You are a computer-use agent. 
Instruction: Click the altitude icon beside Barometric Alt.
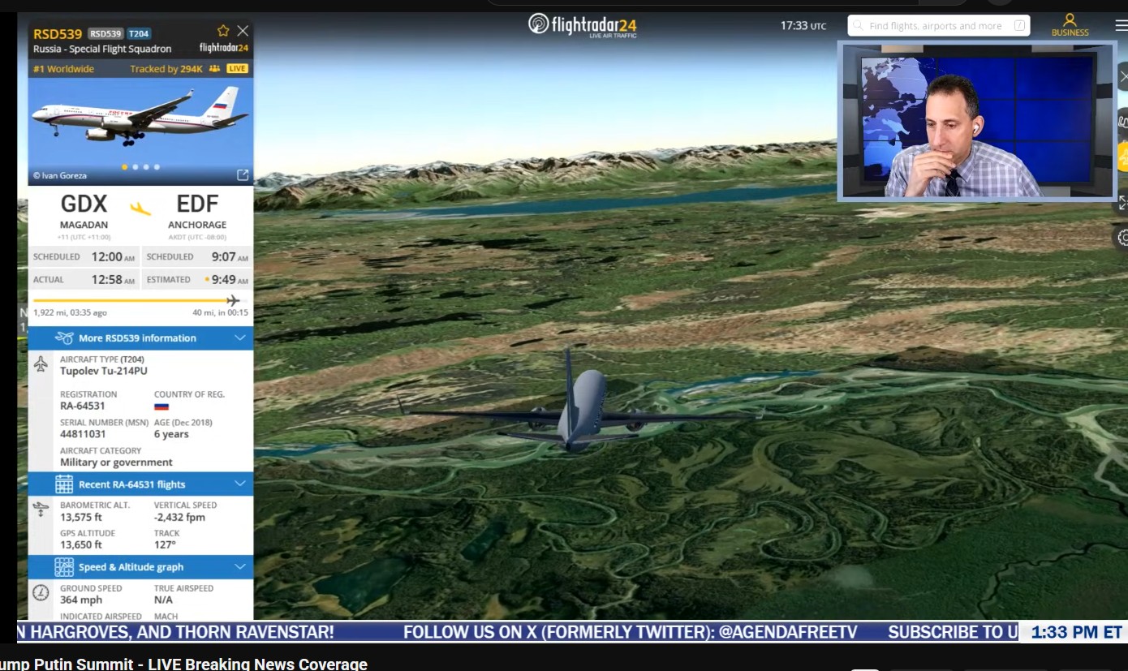pos(41,509)
